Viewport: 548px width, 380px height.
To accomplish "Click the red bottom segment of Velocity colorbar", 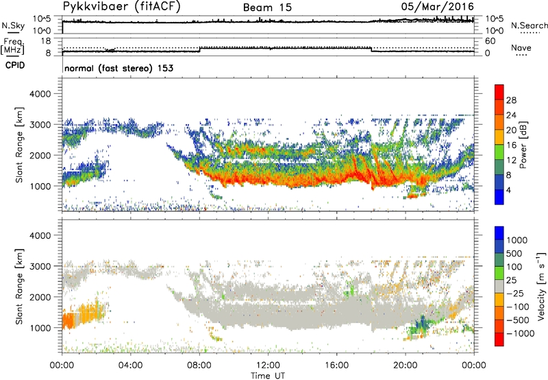I will [499, 340].
